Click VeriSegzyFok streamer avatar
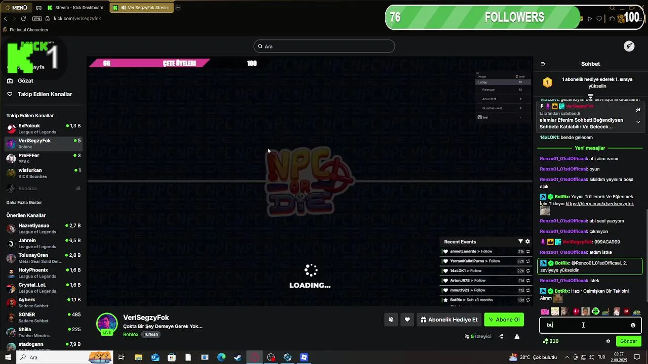Image resolution: width=648 pixels, height=364 pixels. pos(107,324)
